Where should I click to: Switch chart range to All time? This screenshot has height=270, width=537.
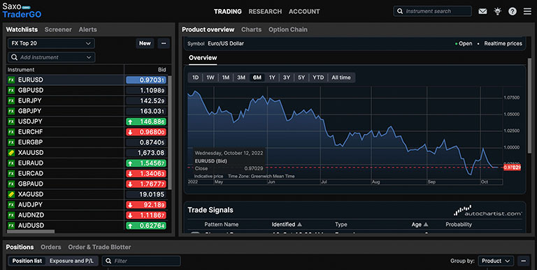pyautogui.click(x=341, y=77)
